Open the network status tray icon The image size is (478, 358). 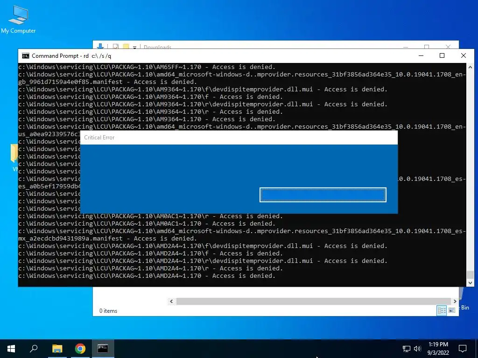(x=407, y=349)
